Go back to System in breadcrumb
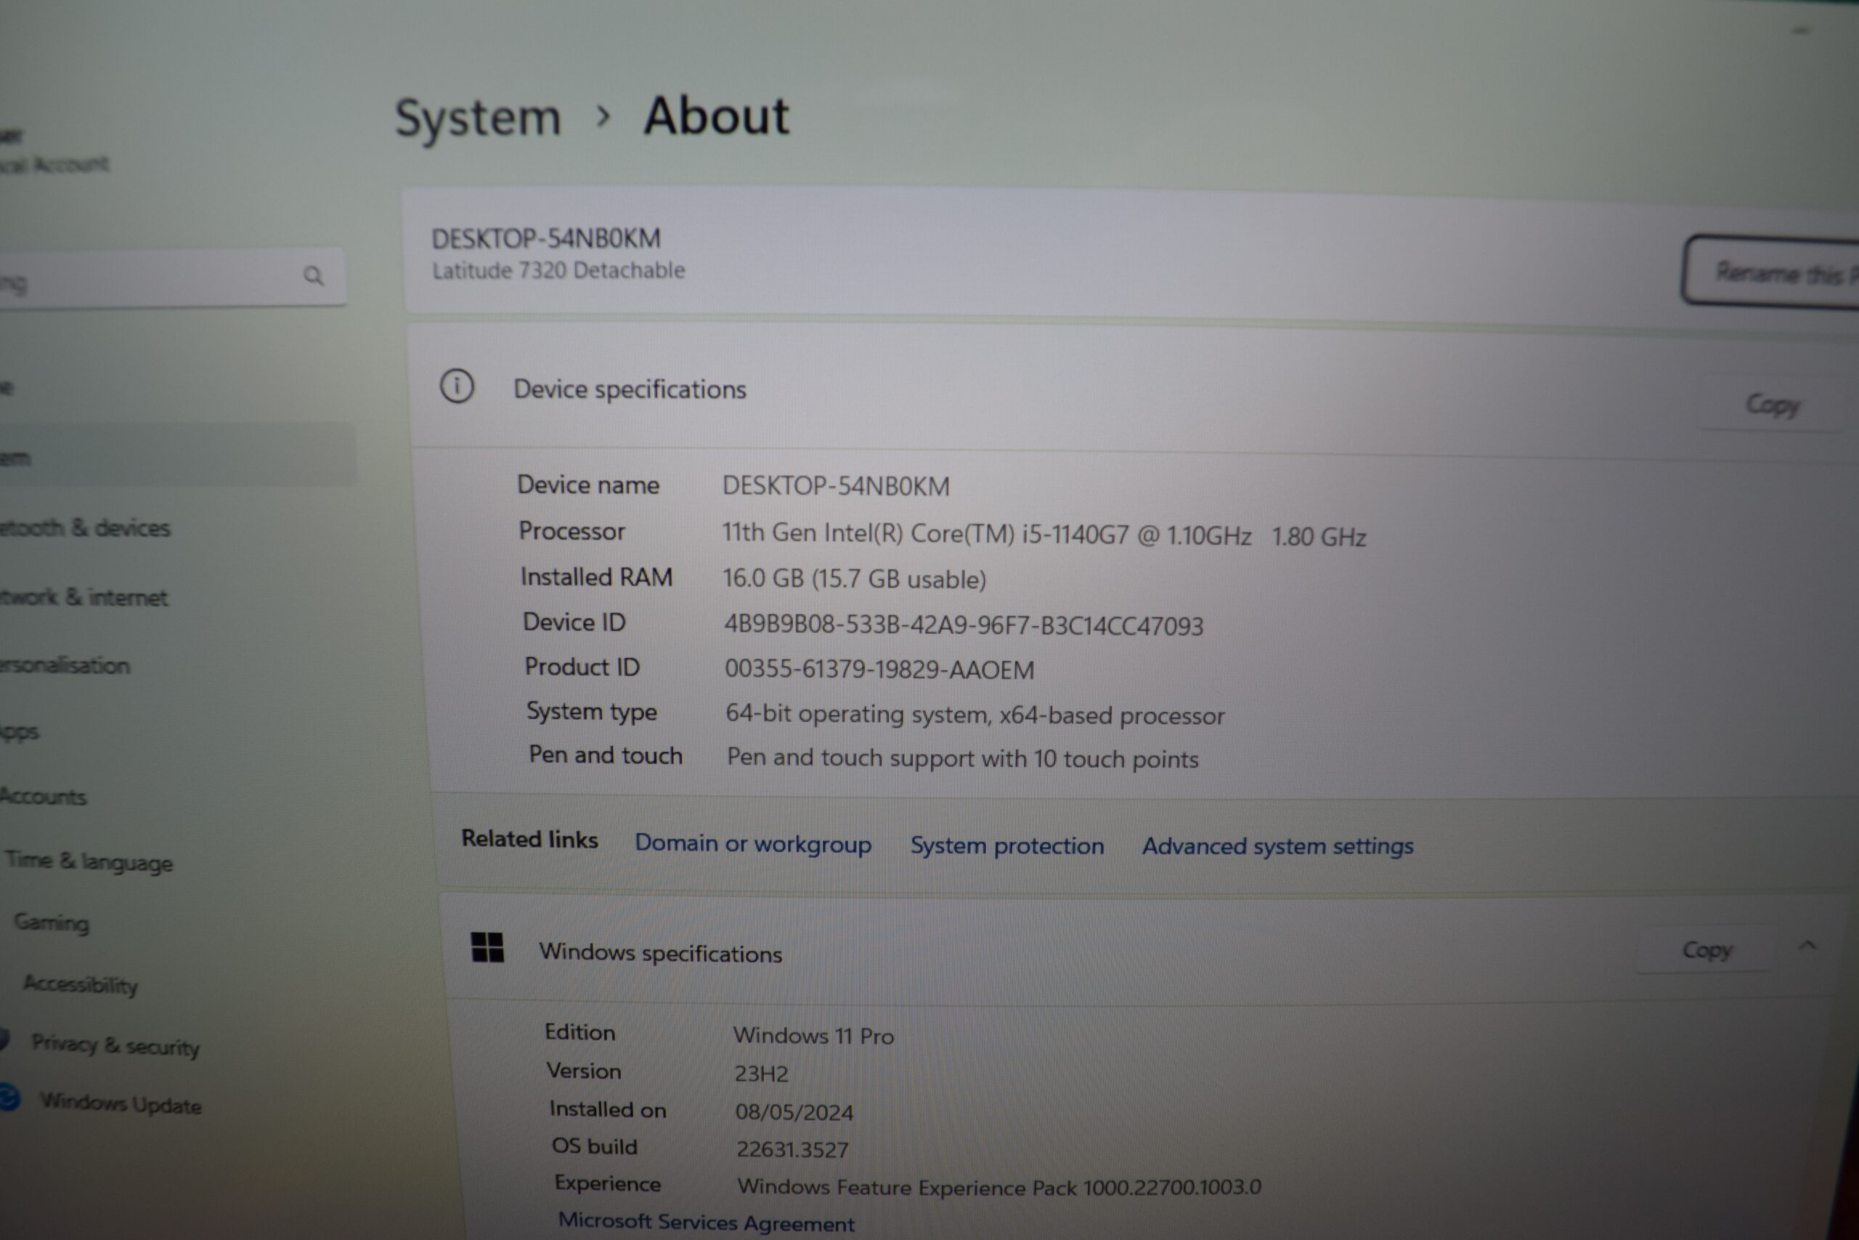1859x1240 pixels. tap(477, 118)
